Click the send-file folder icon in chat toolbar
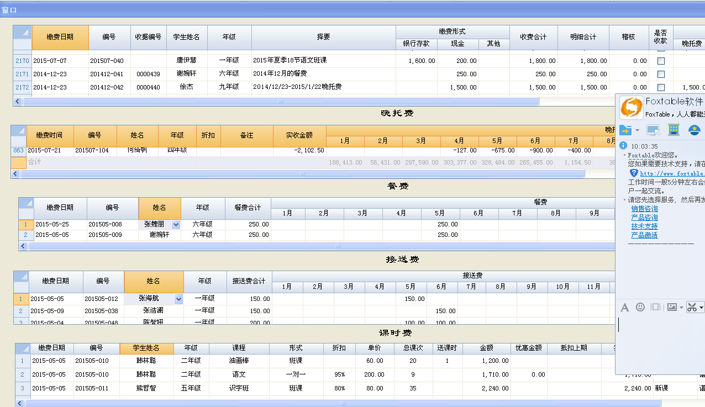Viewport: 705px width, 407px height. 625,130
